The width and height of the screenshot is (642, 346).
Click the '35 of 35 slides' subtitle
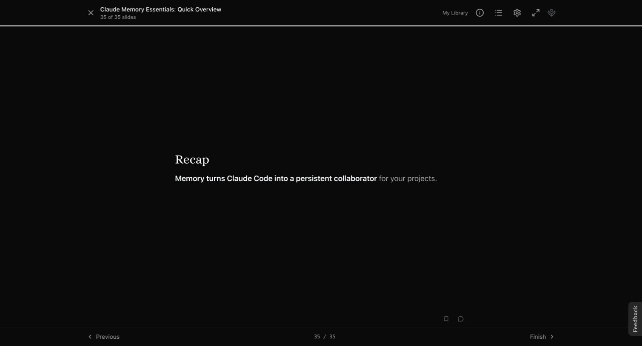coord(118,17)
